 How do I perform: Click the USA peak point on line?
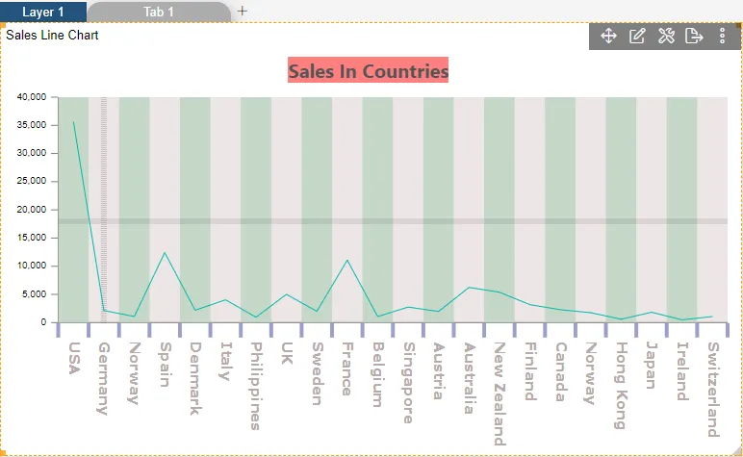pyautogui.click(x=73, y=121)
